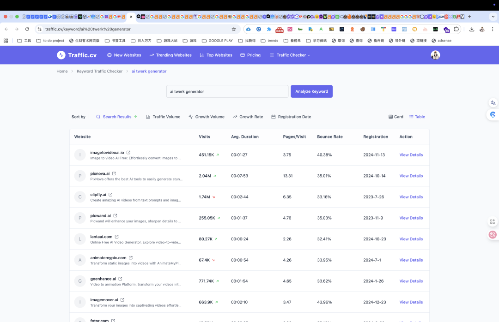Open external link icon next to lantaai.com

point(117,237)
